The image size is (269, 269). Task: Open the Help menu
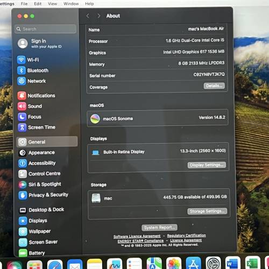click(89, 4)
